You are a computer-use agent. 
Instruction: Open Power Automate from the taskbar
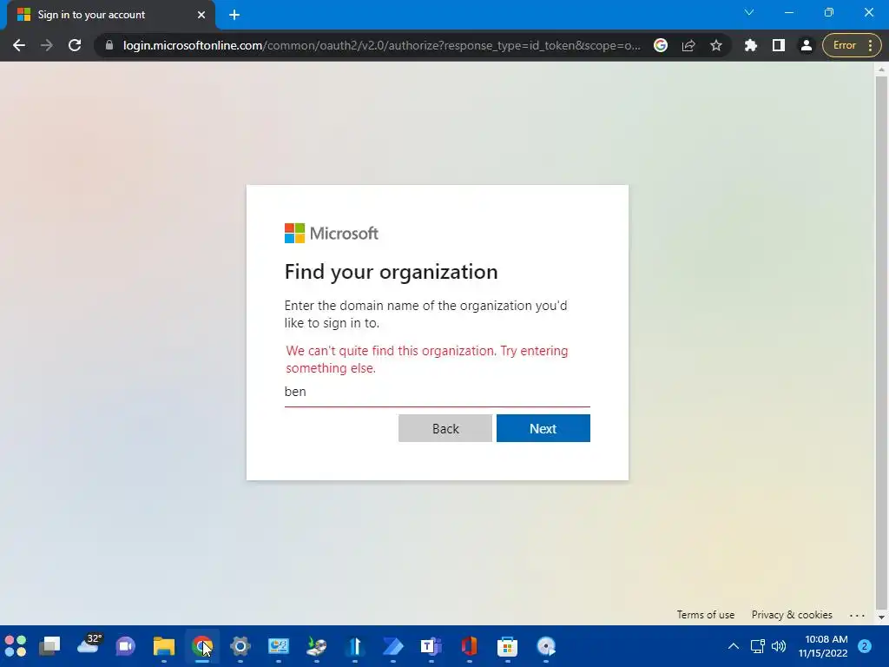393,646
